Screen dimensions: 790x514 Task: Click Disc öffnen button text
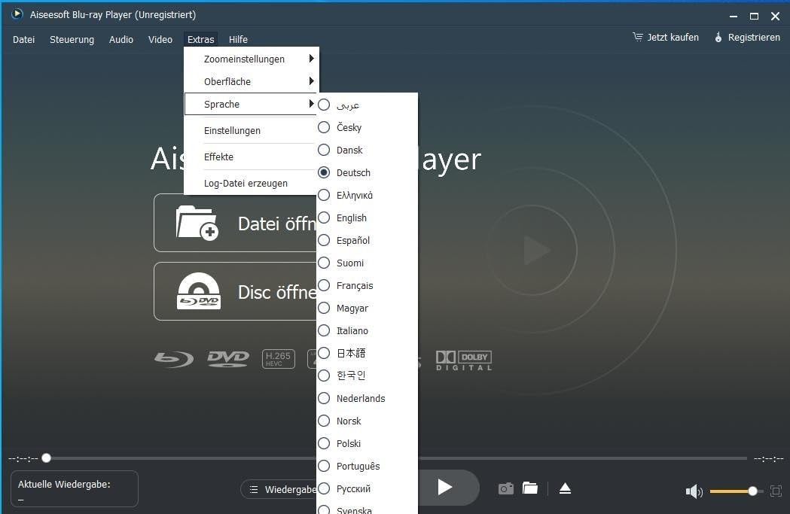(x=277, y=292)
